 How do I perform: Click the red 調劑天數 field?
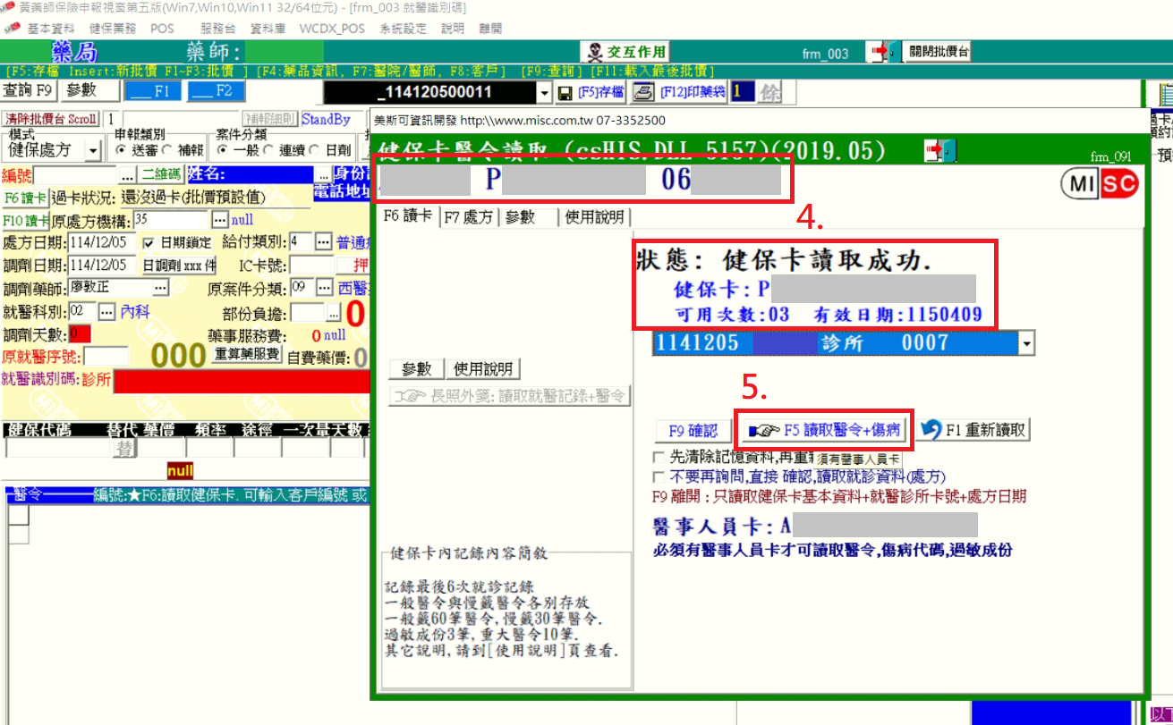pos(80,334)
